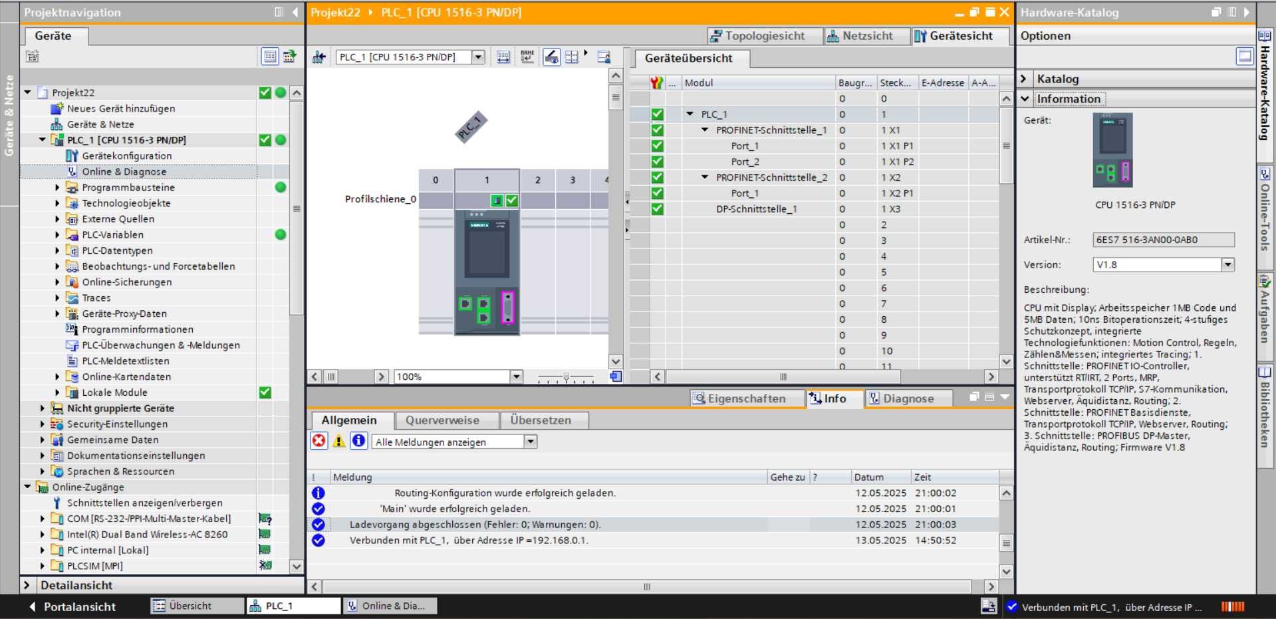Click the Artikel-Nr. field 6ES7 516-3AN00-0AB0
The height and width of the screenshot is (619, 1276).
pos(1164,240)
